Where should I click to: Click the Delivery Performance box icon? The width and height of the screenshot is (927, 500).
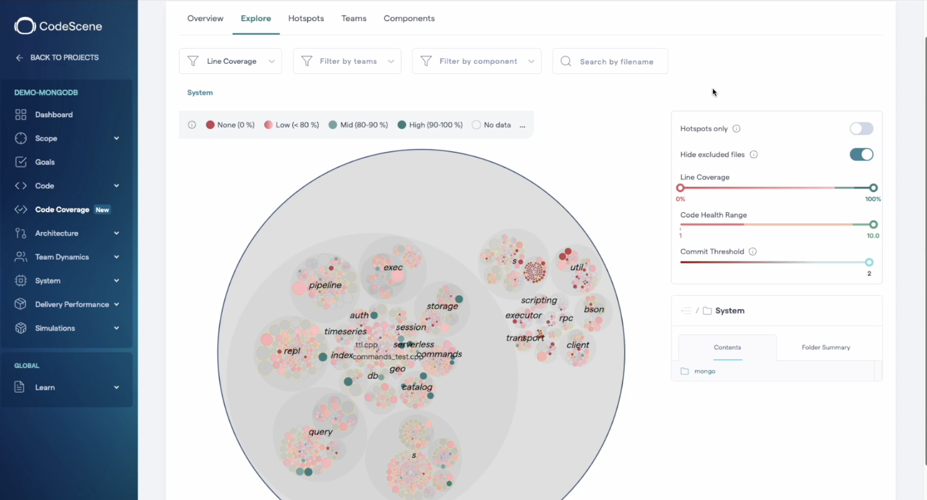coord(21,304)
